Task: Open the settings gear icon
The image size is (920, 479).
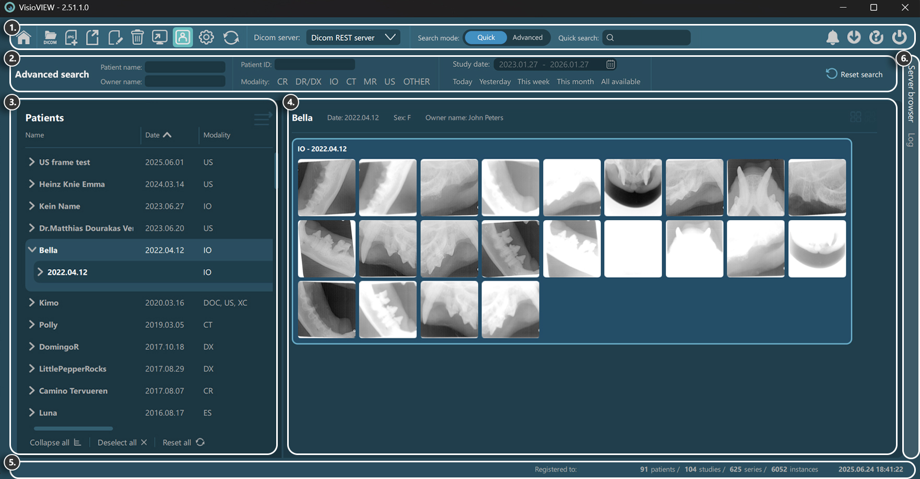Action: (206, 38)
